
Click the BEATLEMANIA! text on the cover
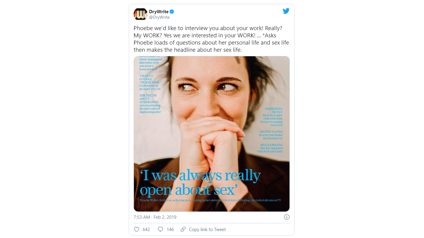(x=271, y=145)
